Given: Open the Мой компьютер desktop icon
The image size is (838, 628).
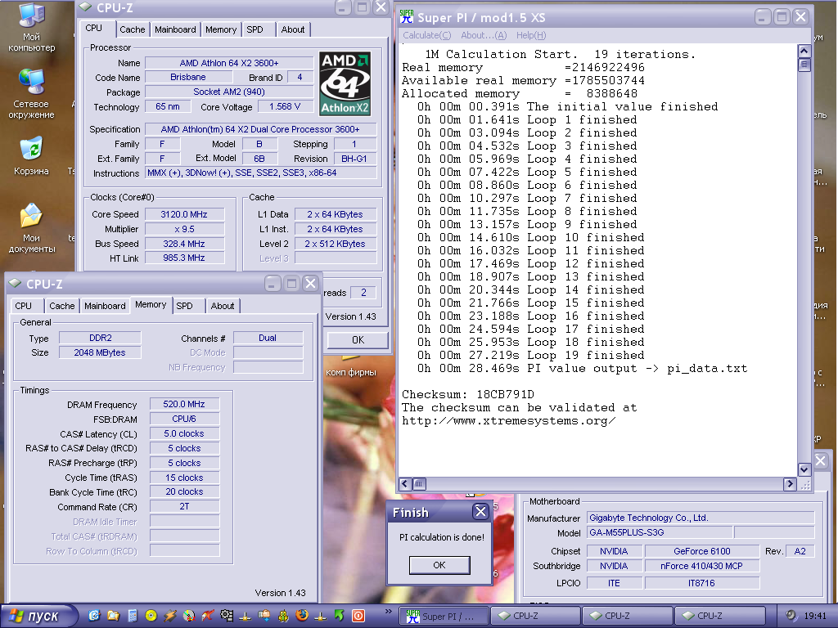Looking at the screenshot, I should [x=32, y=27].
